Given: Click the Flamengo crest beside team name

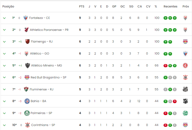Looking at the screenshot, I should coord(28,41).
